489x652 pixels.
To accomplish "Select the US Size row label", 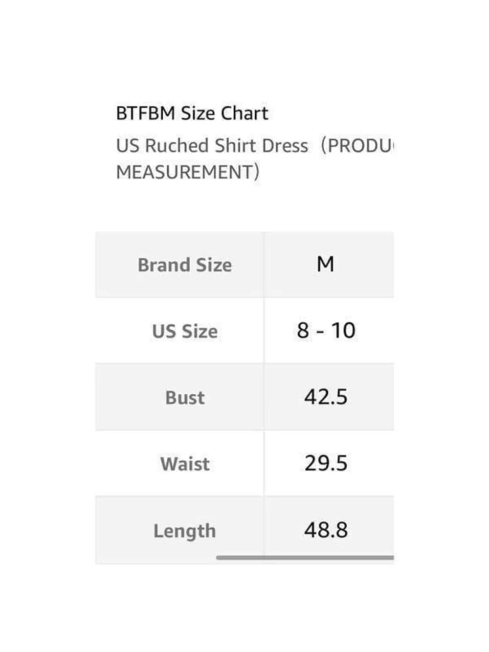I will tap(185, 331).
